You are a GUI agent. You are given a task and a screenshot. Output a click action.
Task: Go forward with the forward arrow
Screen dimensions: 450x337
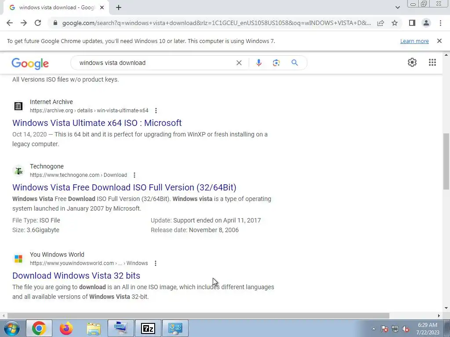tap(24, 23)
